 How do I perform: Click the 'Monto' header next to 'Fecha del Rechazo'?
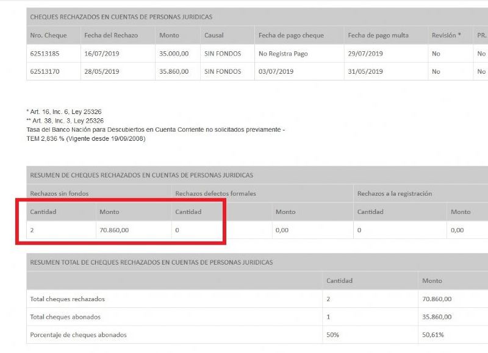(169, 35)
